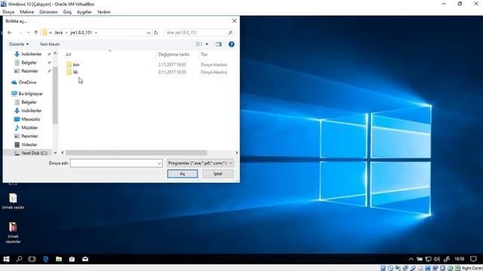Change the view layout icon
The width and height of the screenshot is (483, 271).
(199, 44)
